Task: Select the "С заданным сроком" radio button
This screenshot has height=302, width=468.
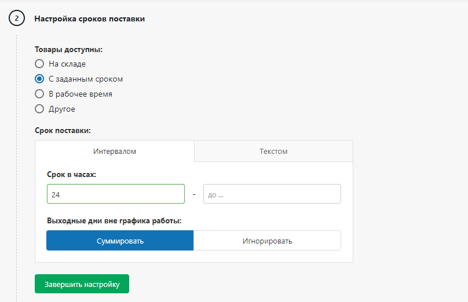Action: click(39, 79)
